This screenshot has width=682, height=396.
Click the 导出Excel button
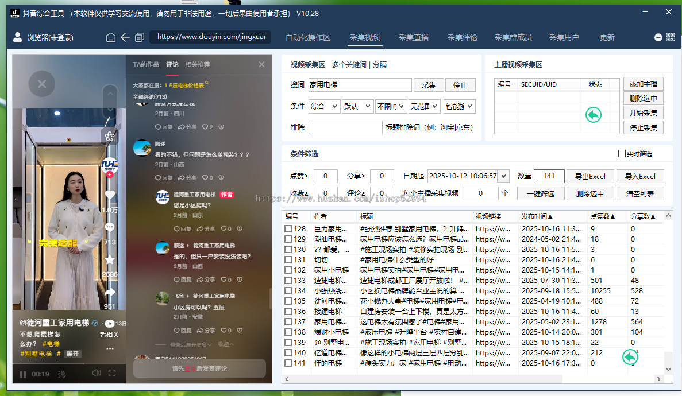(590, 177)
